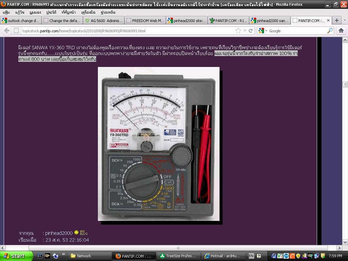The height and width of the screenshot is (261, 348).
Task: Close the active PANTIP.COM tab
Action: tap(328, 20)
